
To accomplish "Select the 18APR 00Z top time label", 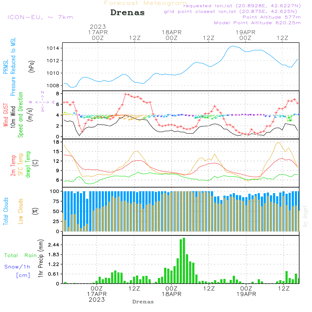I will pos(172,35).
